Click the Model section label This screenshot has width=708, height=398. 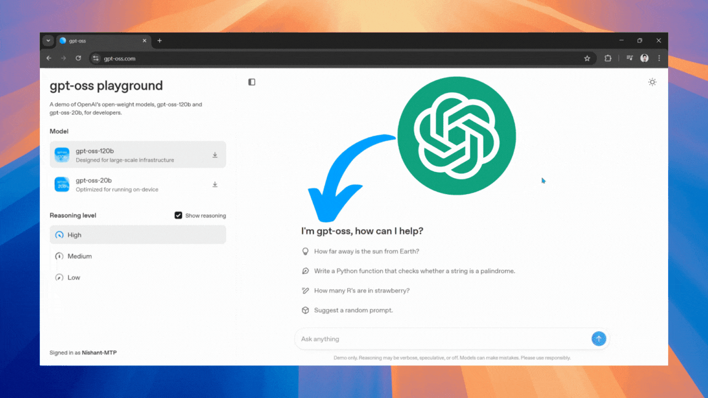[59, 131]
